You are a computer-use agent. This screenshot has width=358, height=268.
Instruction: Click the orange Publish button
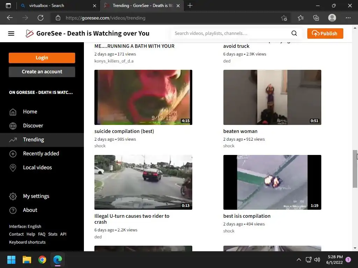coord(325,33)
